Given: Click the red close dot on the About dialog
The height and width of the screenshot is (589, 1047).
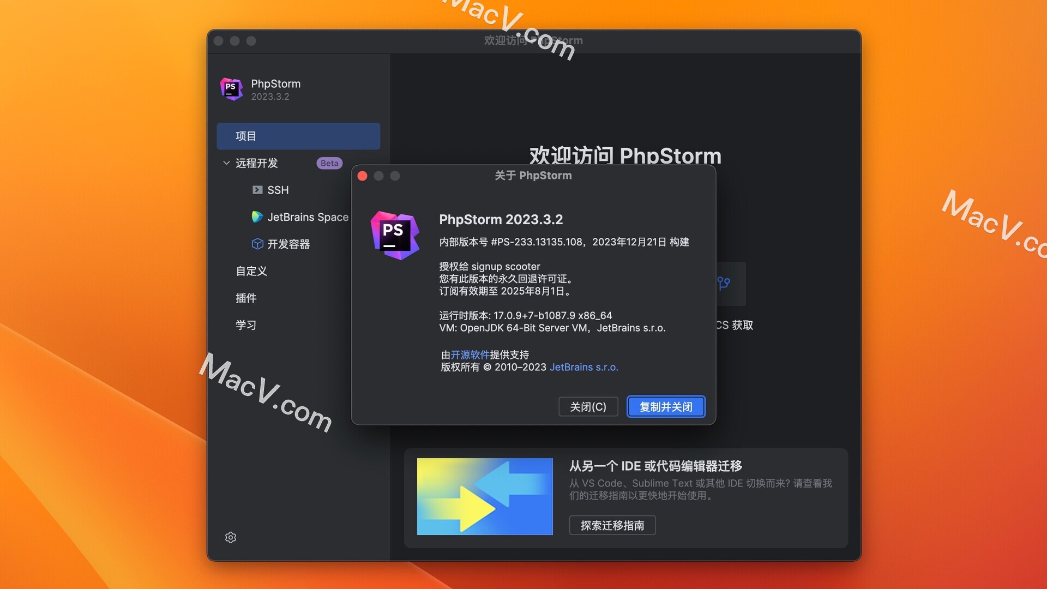Looking at the screenshot, I should coord(362,176).
